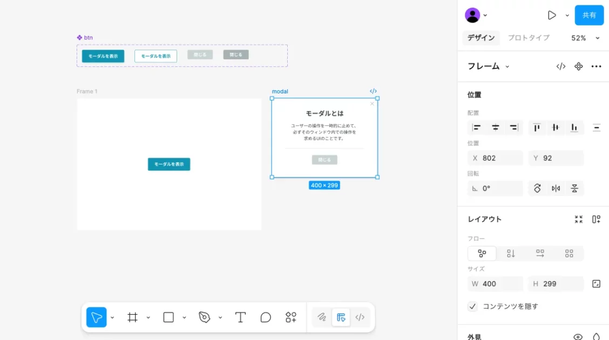
Task: Click the 共有 share button
Action: tap(589, 15)
